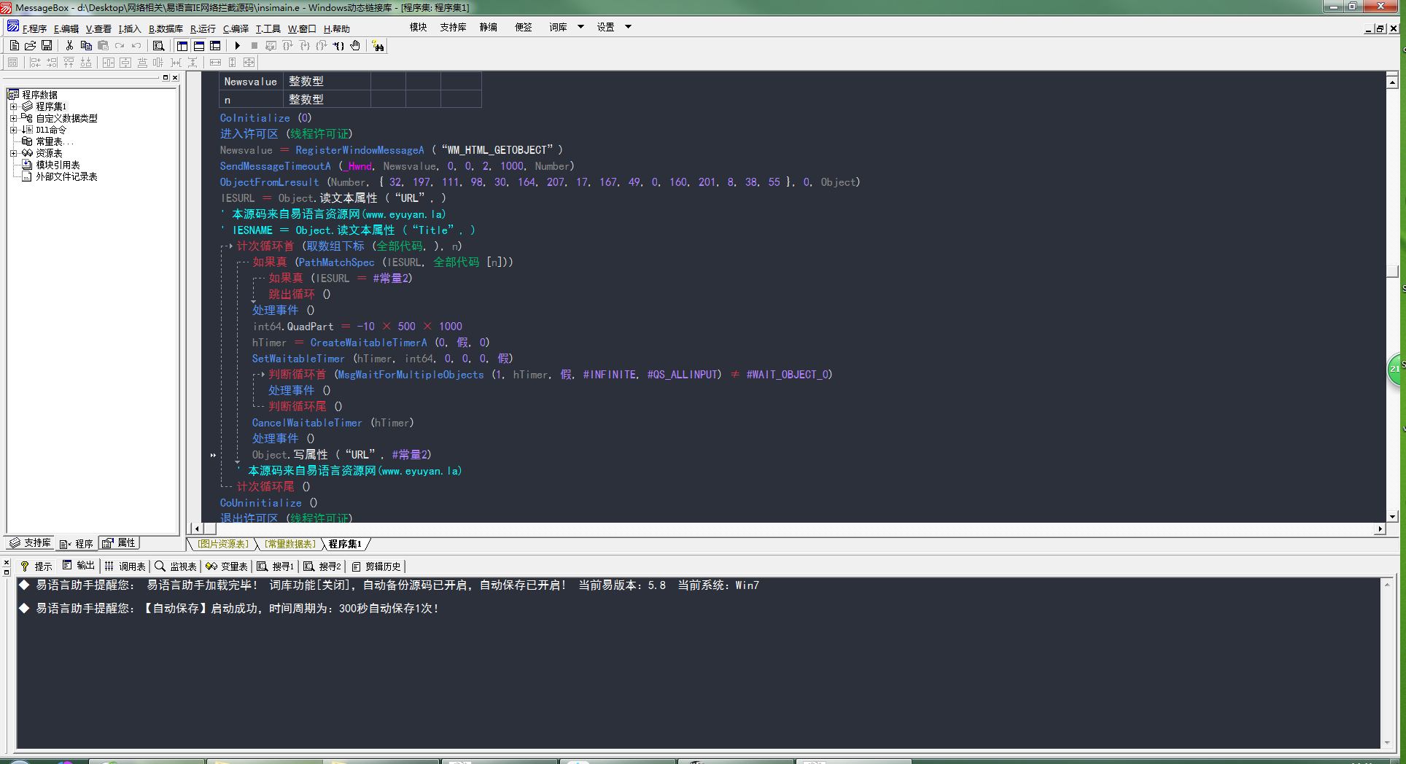
Task: Click the 便签 button
Action: tap(524, 27)
